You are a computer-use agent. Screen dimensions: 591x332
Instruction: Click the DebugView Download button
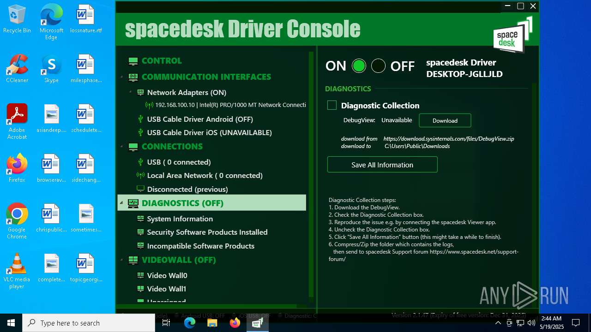(x=445, y=121)
